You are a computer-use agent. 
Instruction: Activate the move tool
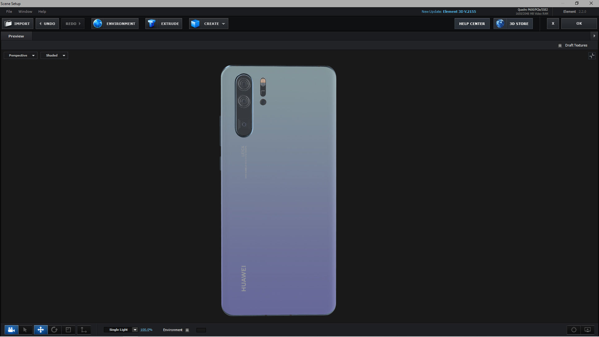[x=41, y=330]
